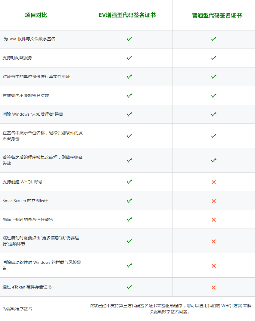Click the SmartScreen 的立即信任 row label
Viewport: 255px width, 321px height.
[25, 201]
